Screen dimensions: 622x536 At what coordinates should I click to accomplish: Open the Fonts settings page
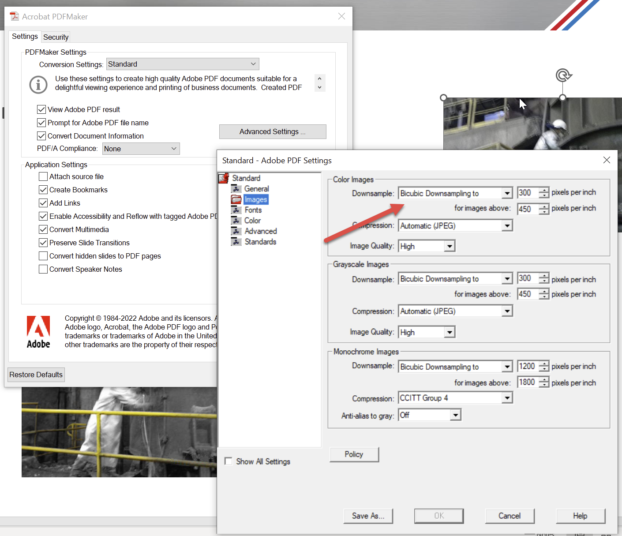click(253, 210)
